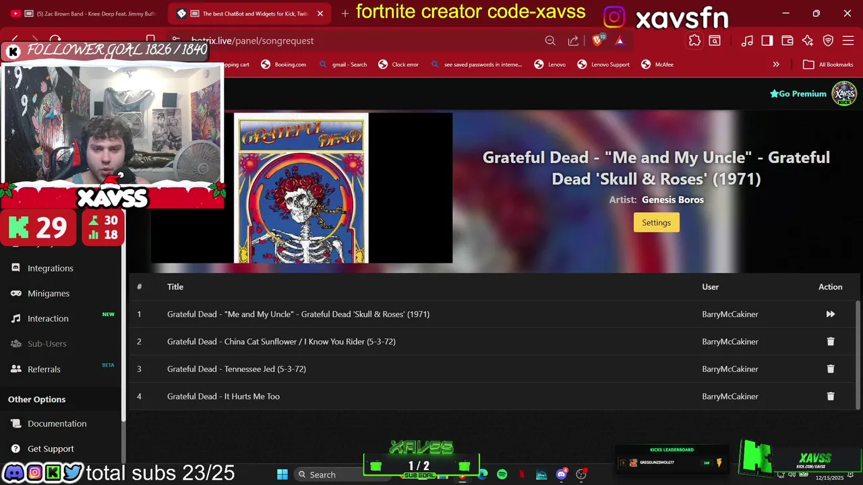Click the Go Premium link

pyautogui.click(x=798, y=94)
